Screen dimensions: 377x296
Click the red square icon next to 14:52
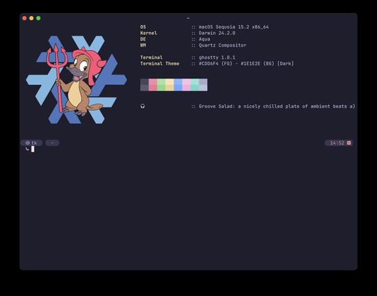pos(349,143)
